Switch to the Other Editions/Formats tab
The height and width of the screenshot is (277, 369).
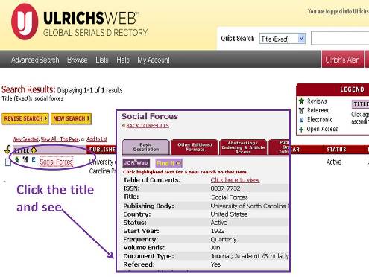pyautogui.click(x=195, y=147)
